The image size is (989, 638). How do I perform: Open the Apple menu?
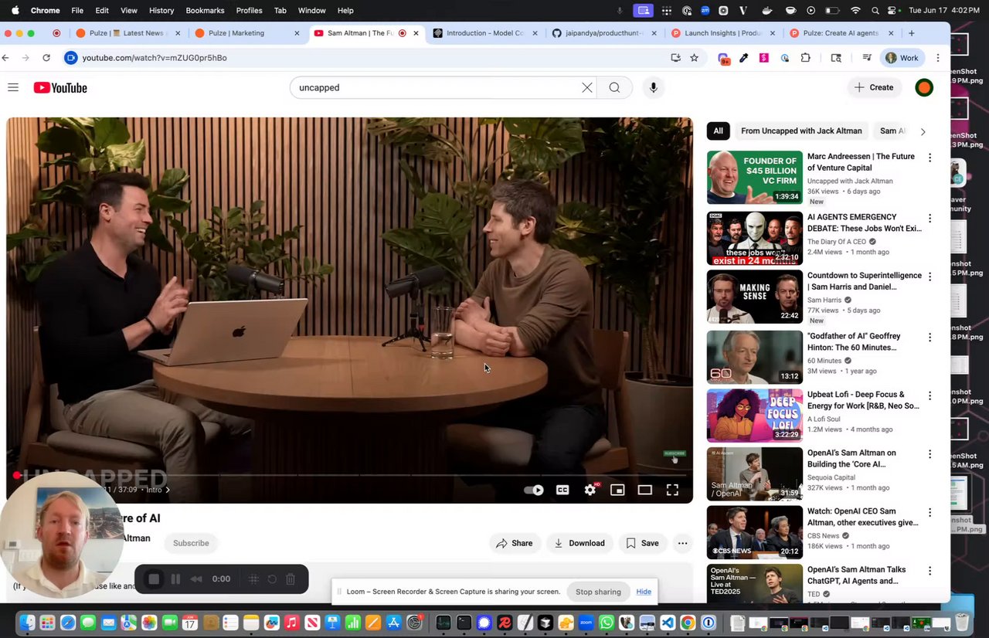point(15,10)
